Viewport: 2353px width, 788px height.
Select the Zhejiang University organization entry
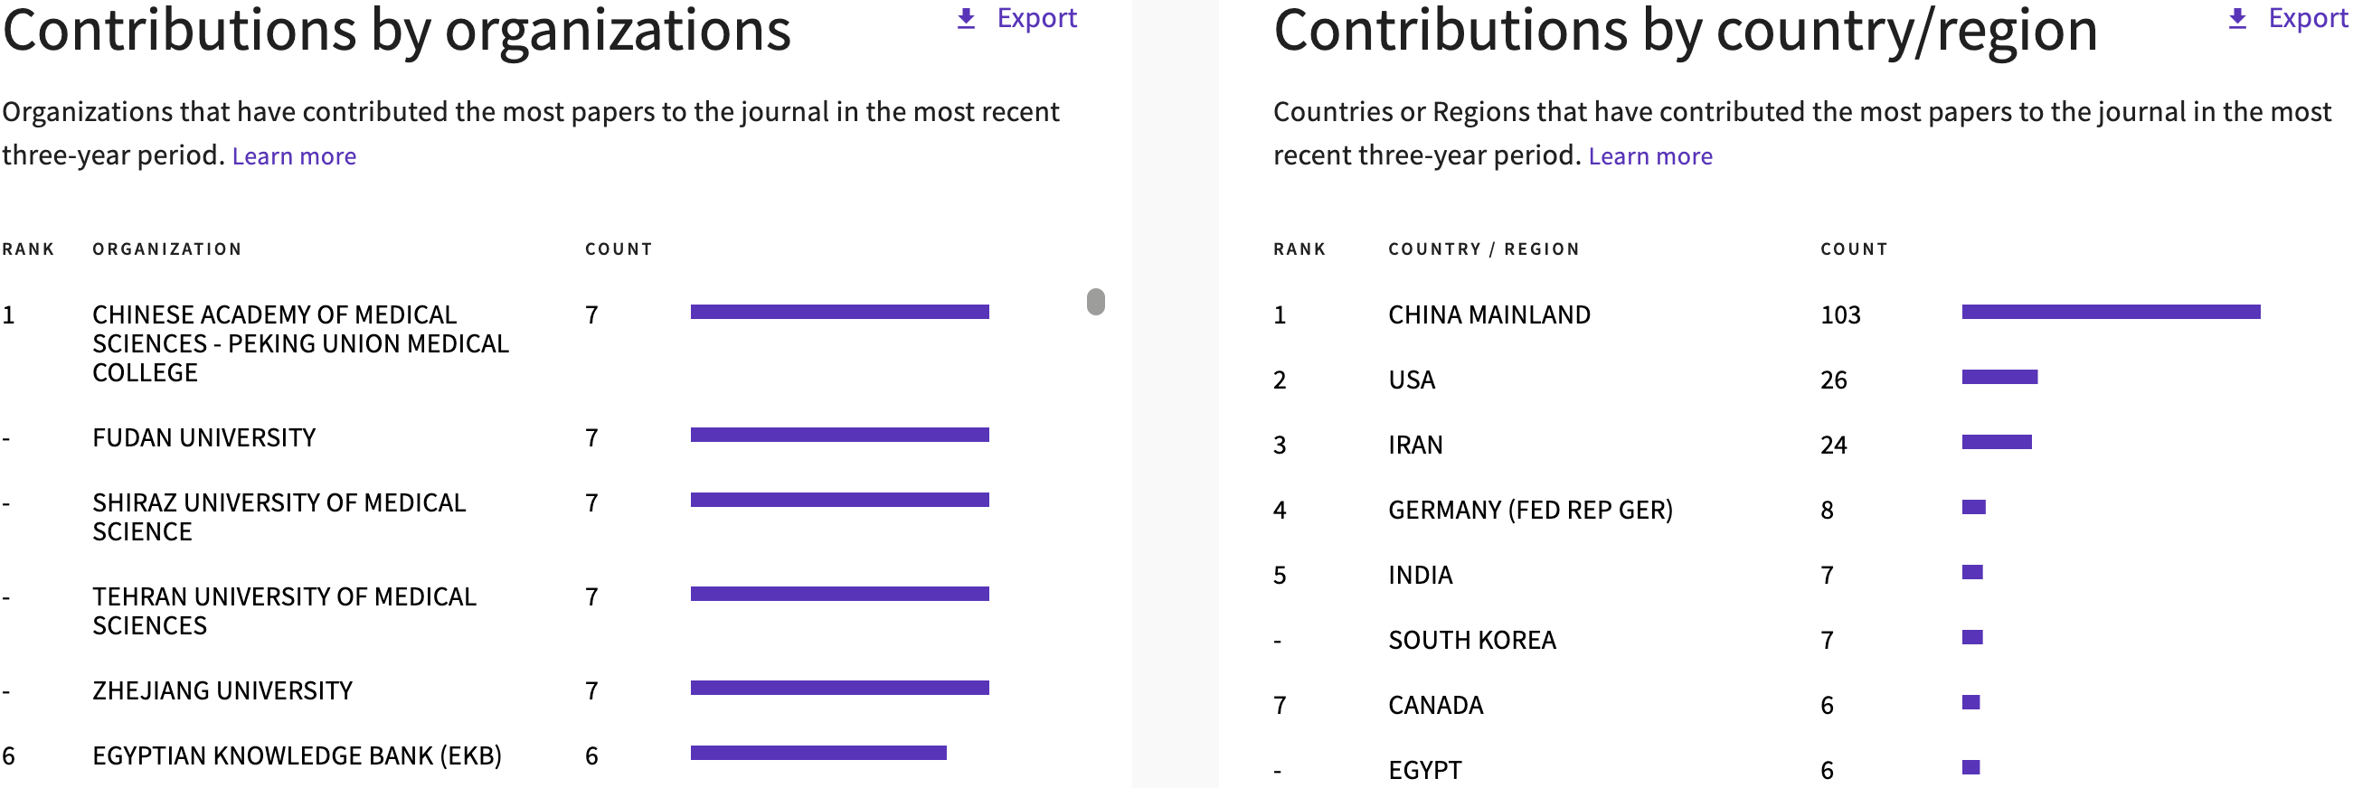coord(222,690)
